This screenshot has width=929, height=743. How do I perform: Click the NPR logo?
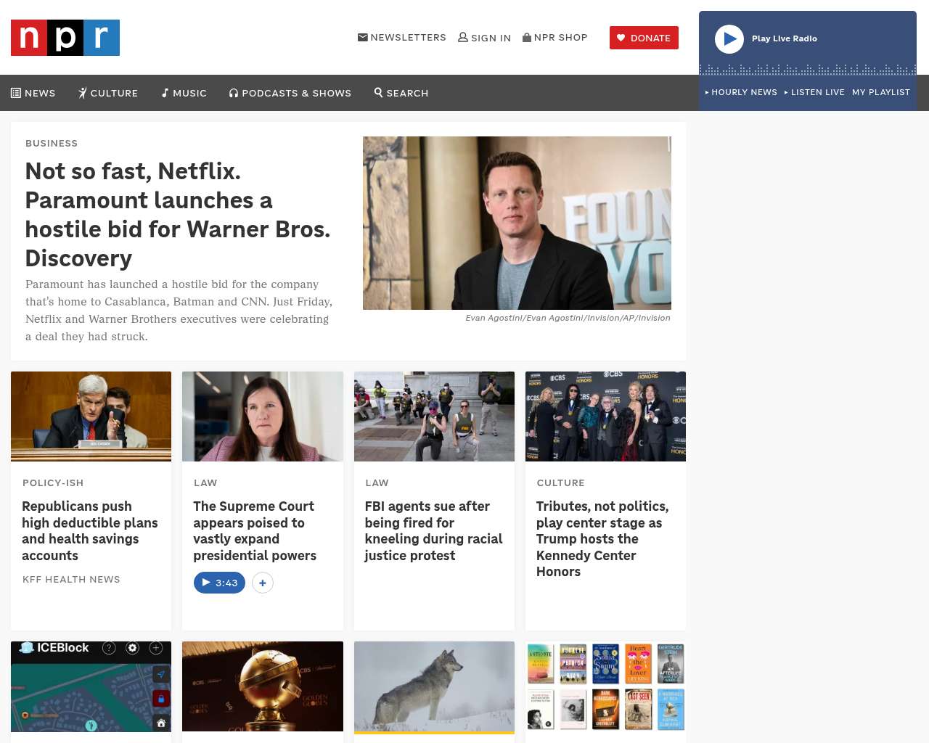65,38
